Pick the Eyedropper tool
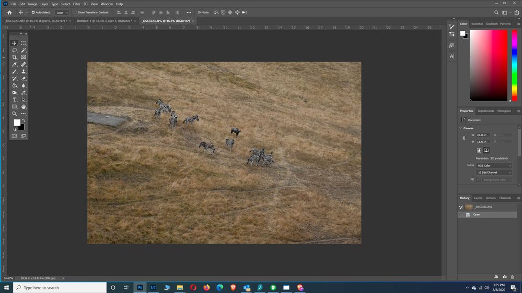This screenshot has height=293, width=522. 15,65
